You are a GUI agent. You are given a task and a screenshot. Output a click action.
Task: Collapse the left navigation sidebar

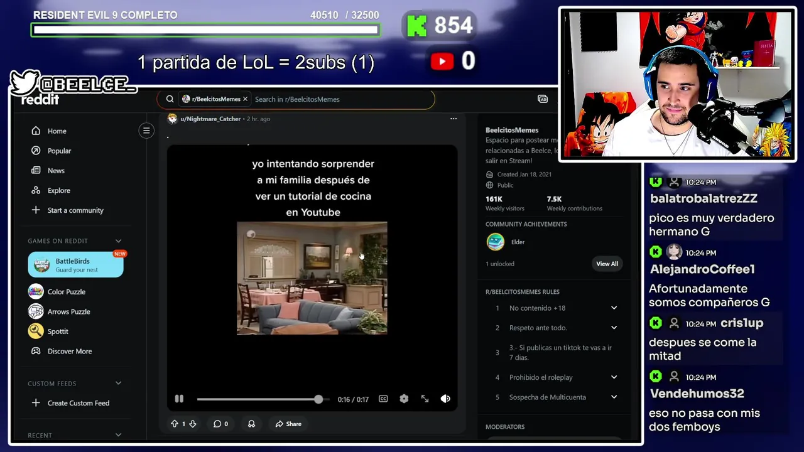pyautogui.click(x=146, y=131)
